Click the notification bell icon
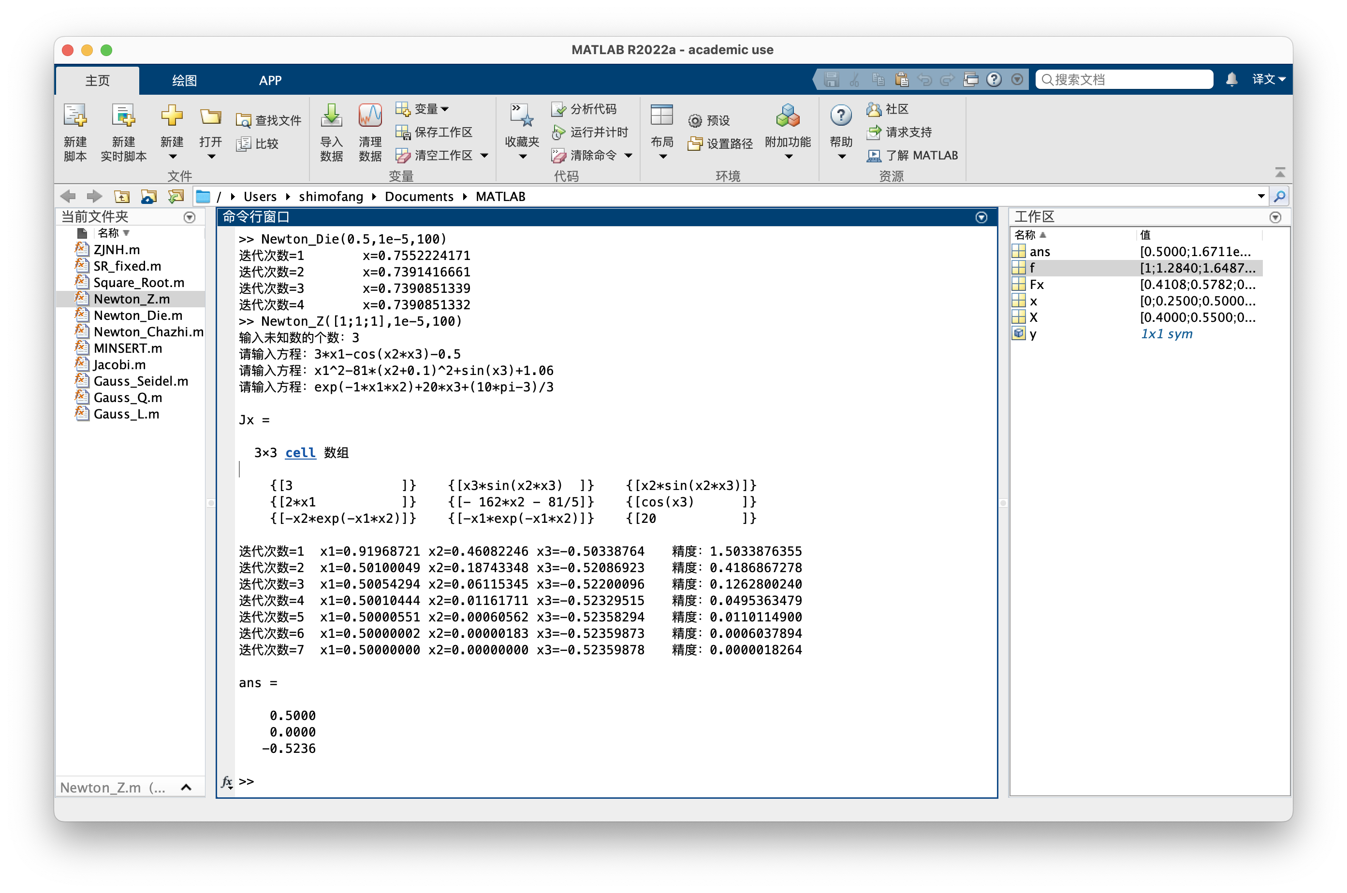This screenshot has height=893, width=1347. click(x=1231, y=80)
